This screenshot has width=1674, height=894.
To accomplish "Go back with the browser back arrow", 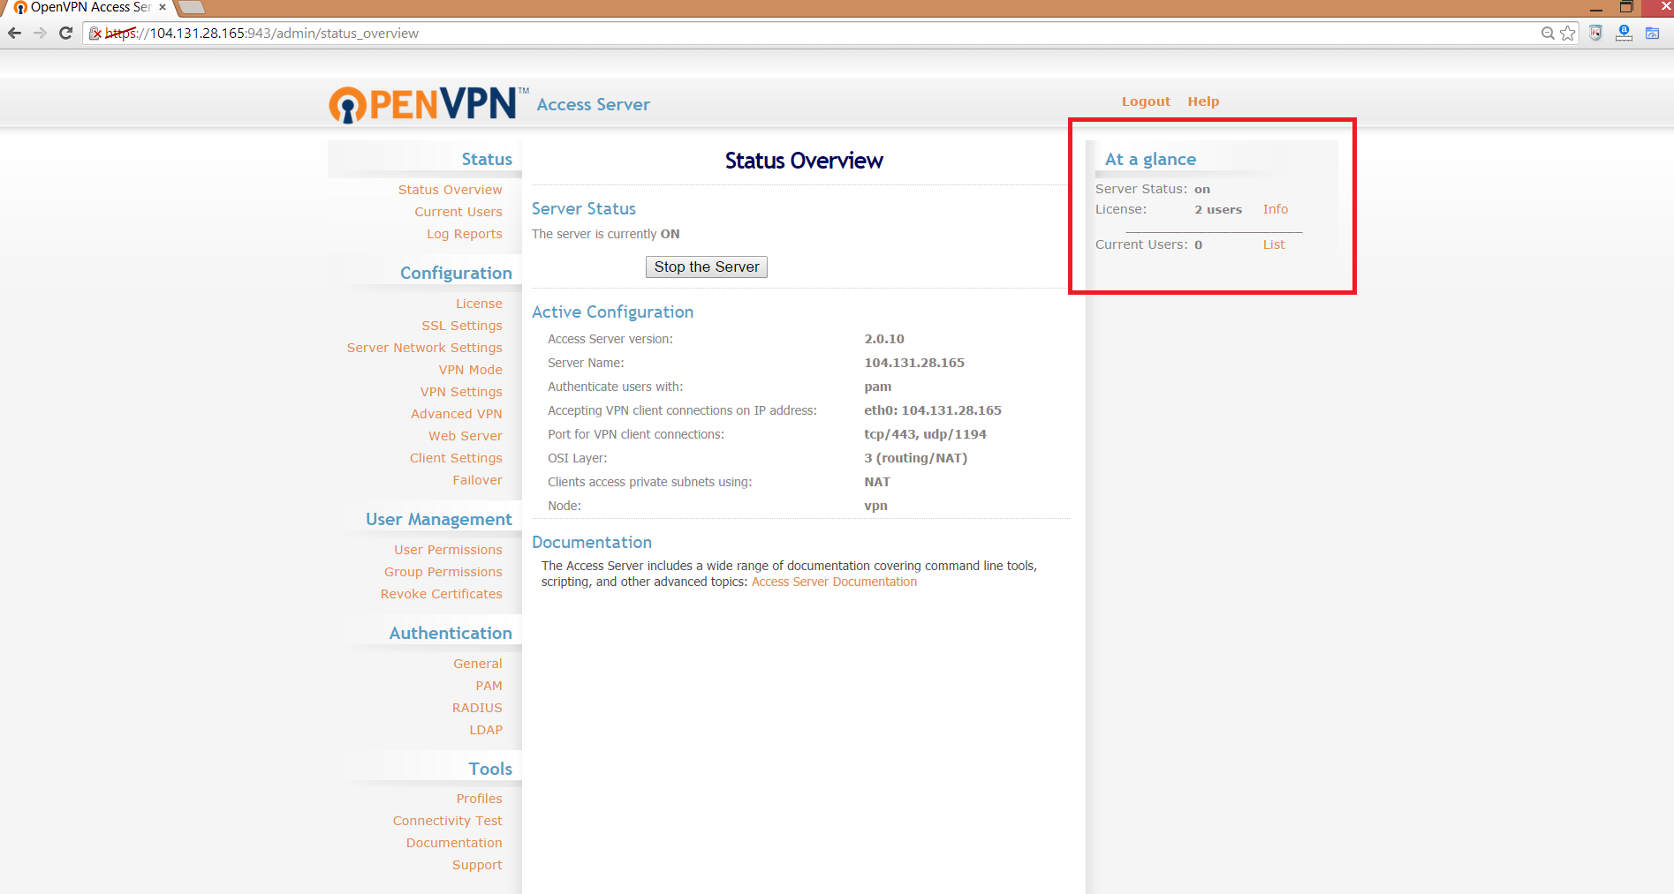I will pyautogui.click(x=14, y=33).
